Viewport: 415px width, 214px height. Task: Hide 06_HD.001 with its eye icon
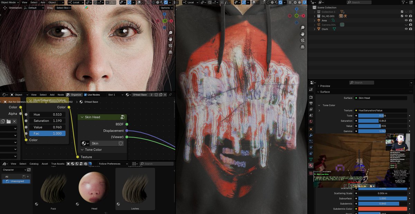(406, 16)
